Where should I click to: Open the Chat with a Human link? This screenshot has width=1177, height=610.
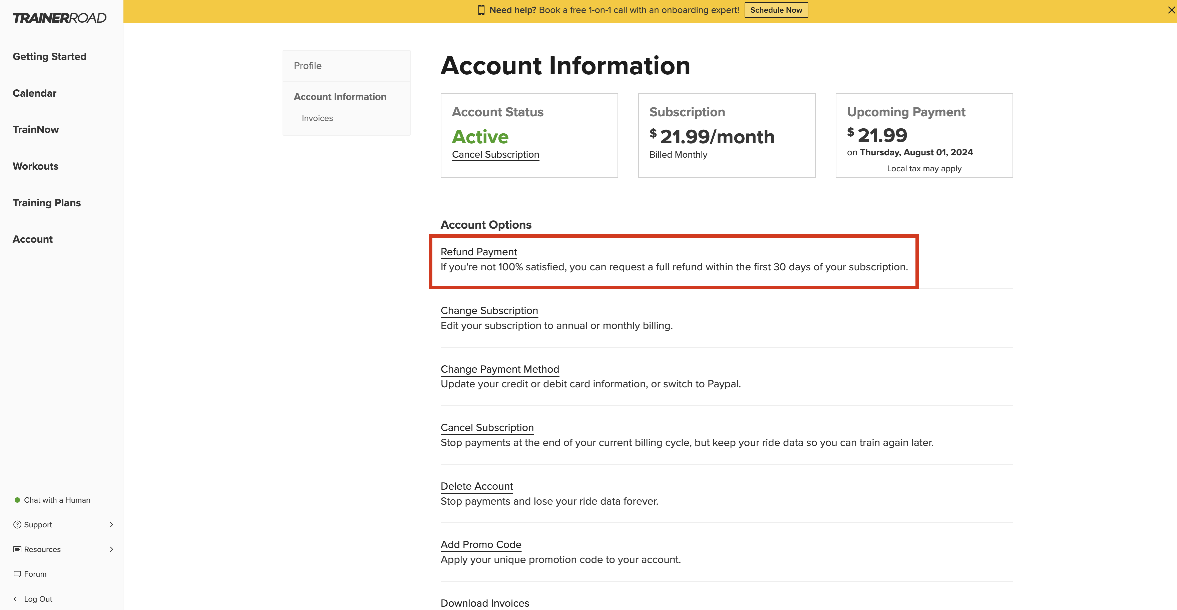pos(57,500)
